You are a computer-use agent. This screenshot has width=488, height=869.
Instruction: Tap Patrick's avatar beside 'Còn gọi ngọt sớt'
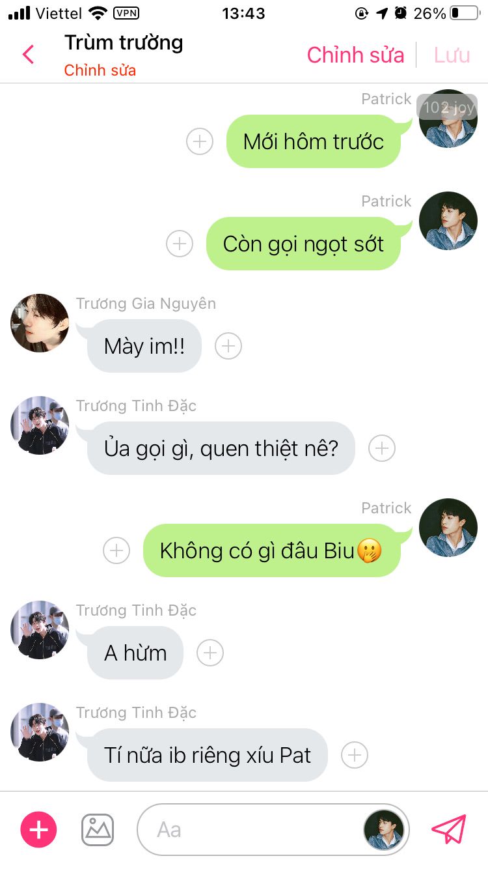pyautogui.click(x=448, y=221)
